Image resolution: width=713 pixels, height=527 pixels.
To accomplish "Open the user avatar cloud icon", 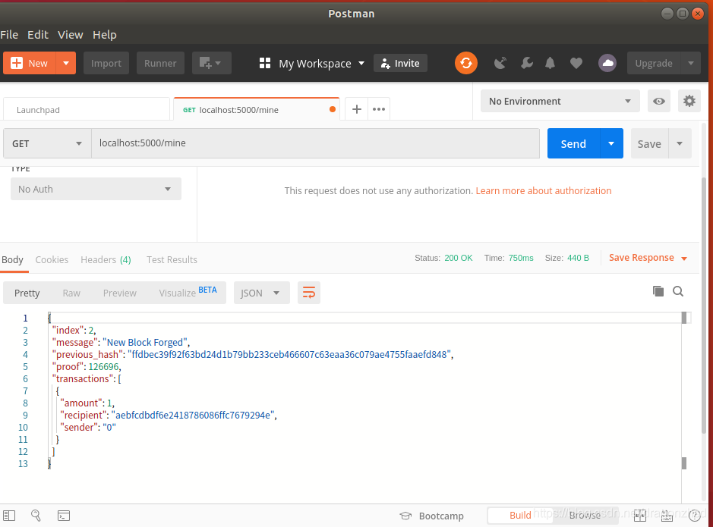I will point(607,63).
